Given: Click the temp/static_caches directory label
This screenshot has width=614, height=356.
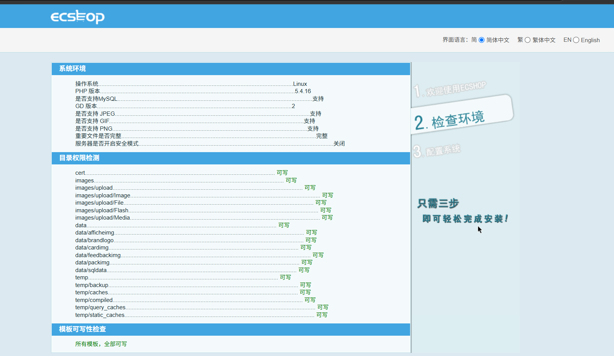Looking at the screenshot, I should 100,315.
